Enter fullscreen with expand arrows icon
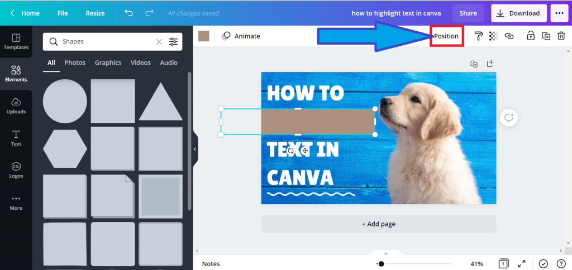Screen dimensions: 572x270 point(522,263)
